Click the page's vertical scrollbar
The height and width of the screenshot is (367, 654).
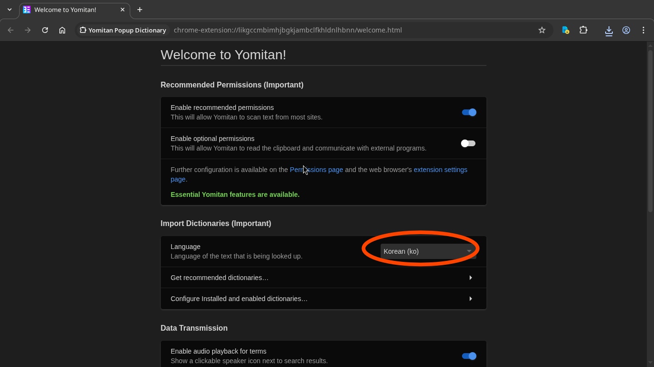(650, 129)
